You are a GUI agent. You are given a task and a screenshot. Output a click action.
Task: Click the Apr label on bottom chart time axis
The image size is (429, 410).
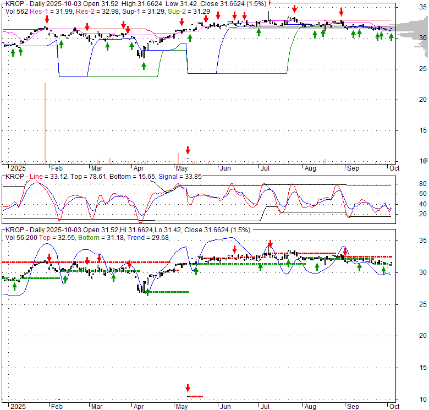[x=138, y=406]
